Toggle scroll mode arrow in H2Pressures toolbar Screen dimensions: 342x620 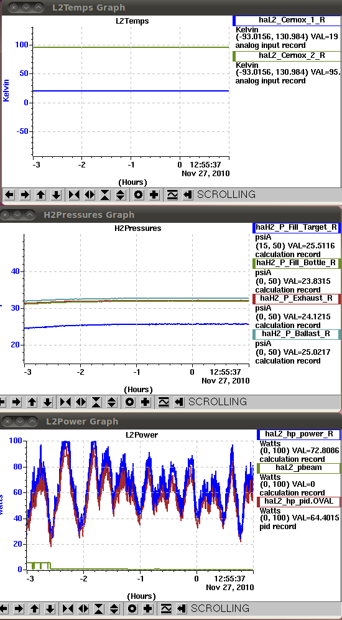pyautogui.click(x=179, y=402)
